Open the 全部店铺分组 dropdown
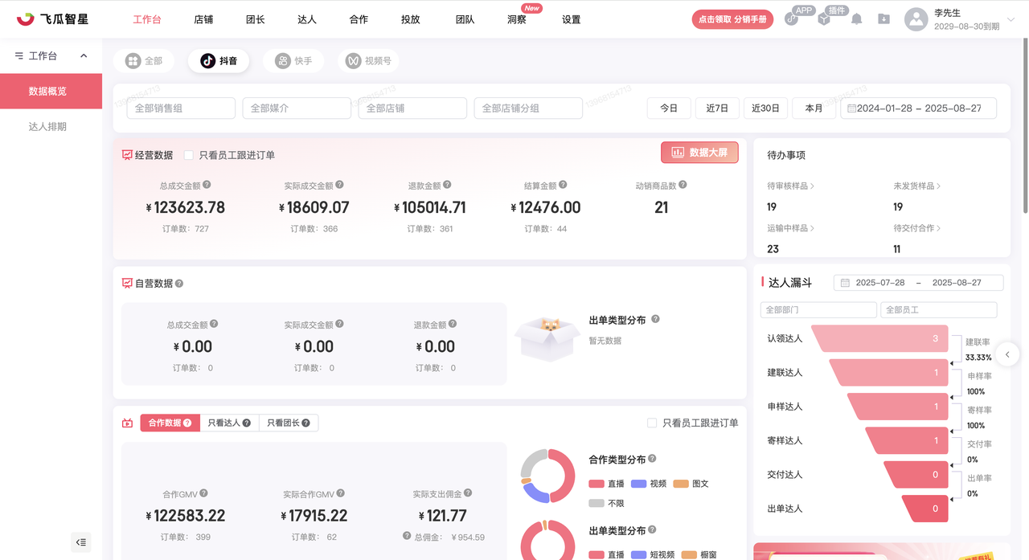Viewport: 1029px width, 560px height. click(x=528, y=108)
